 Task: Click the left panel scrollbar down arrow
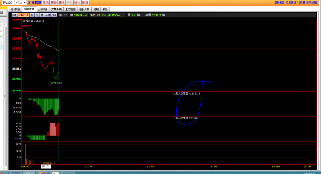[x=5, y=168]
